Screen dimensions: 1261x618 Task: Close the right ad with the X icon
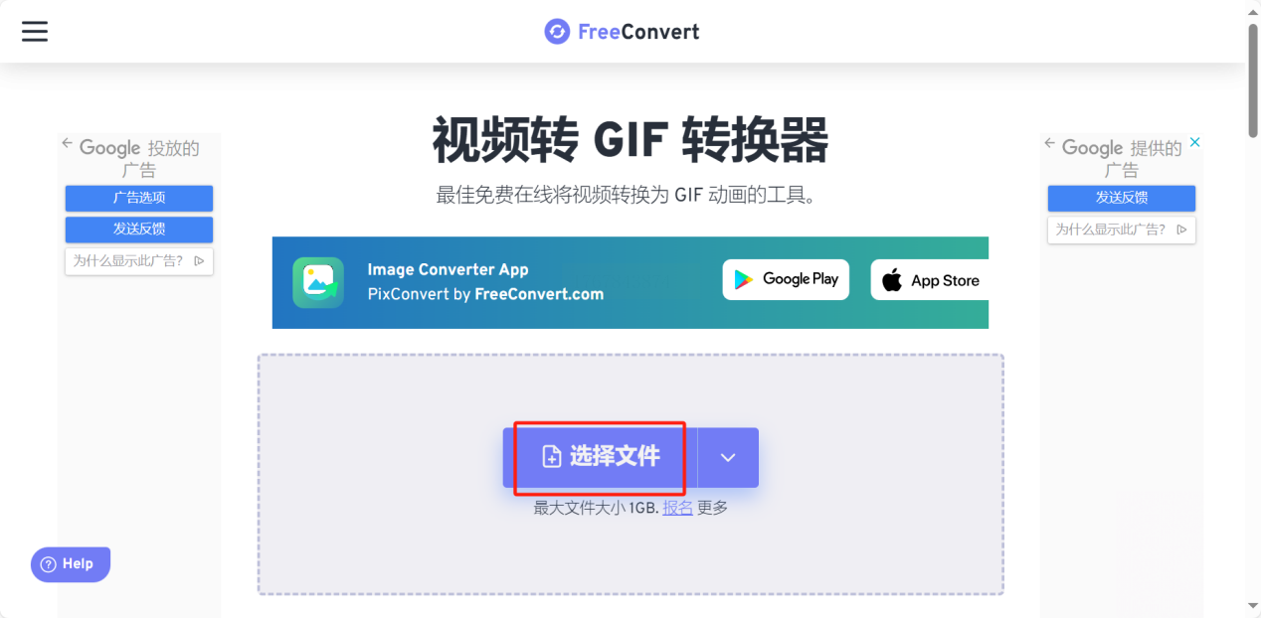point(1195,143)
